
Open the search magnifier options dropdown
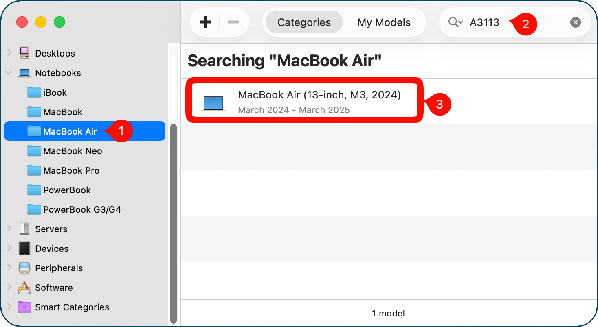point(455,22)
